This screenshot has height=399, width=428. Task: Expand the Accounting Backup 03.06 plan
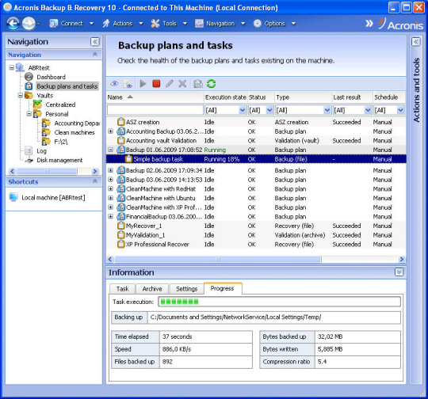pyautogui.click(x=110, y=131)
